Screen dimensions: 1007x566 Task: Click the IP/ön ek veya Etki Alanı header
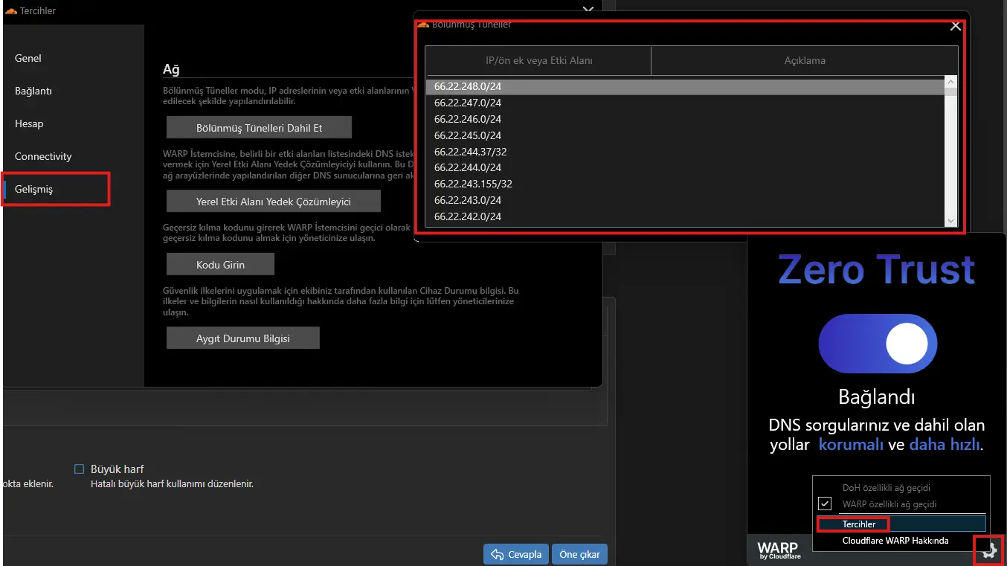538,61
